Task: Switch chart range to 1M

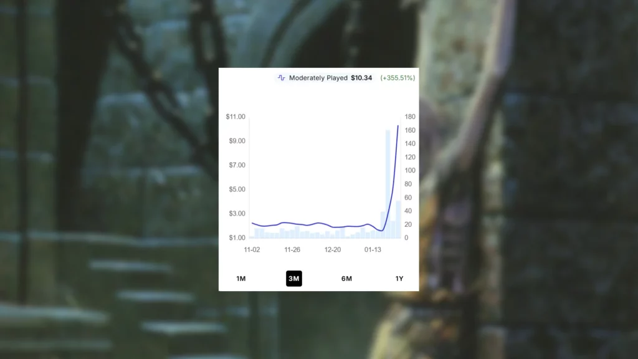Action: 241,279
